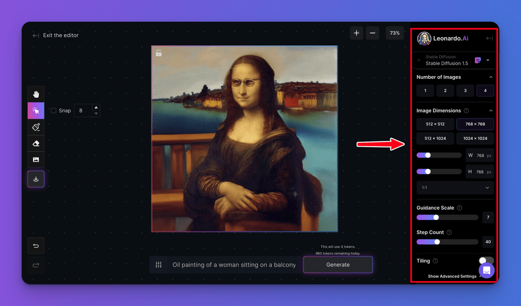Collapse the Image Dimensions section

tap(491, 111)
